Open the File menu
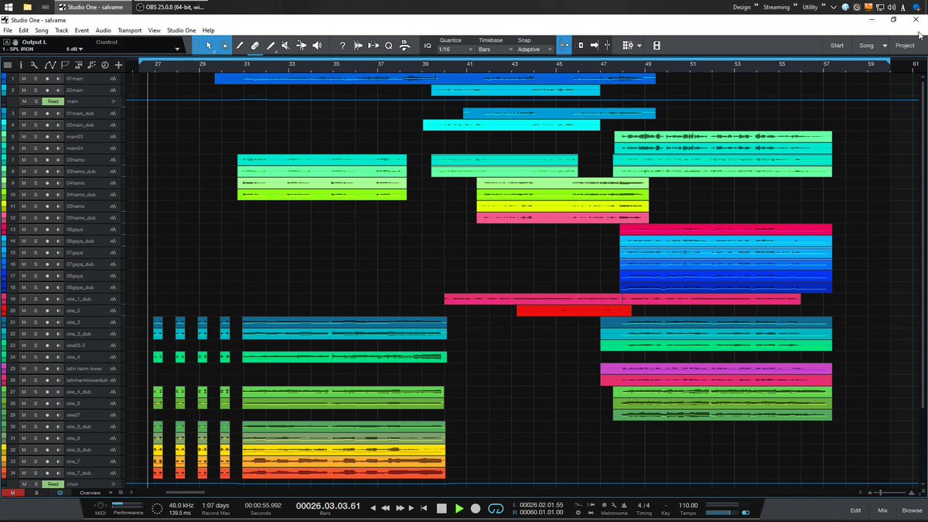The width and height of the screenshot is (928, 522). 8,30
